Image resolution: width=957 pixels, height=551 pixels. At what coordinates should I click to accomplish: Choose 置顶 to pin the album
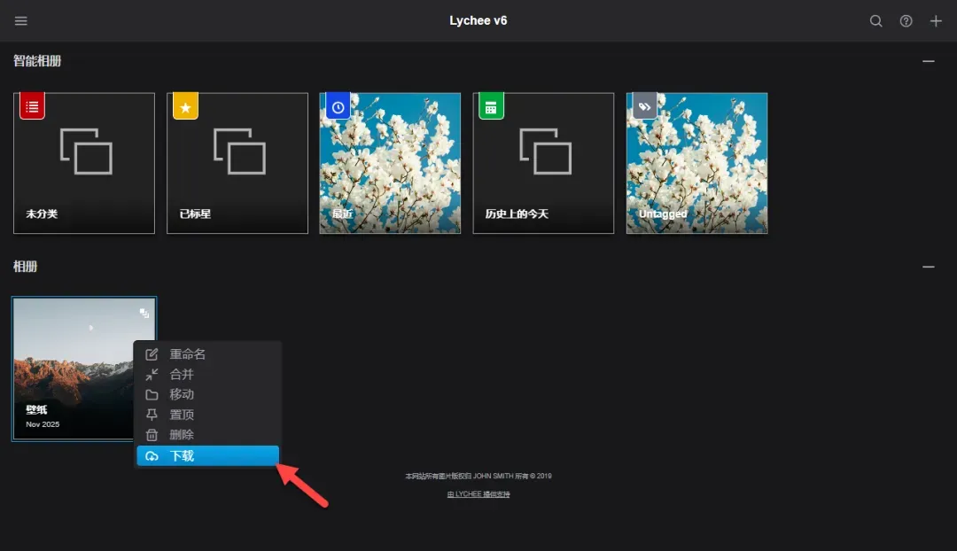click(x=182, y=415)
